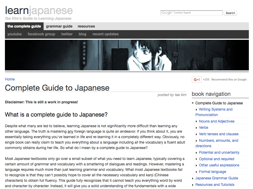Open Writing Systems and Pronunciation link
The image size is (253, 189).
214,112
